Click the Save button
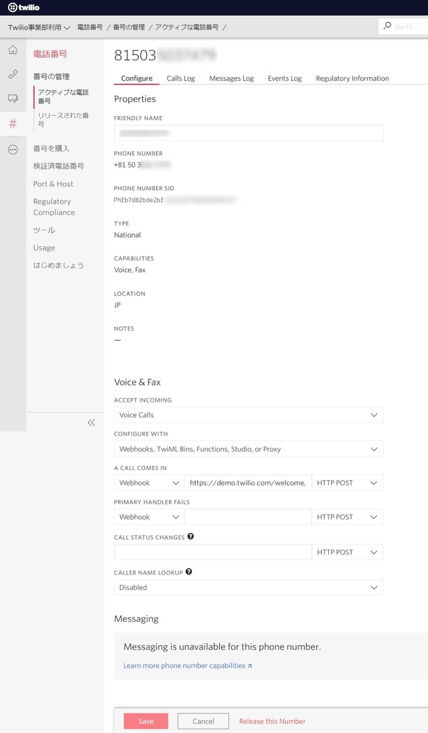 146,721
